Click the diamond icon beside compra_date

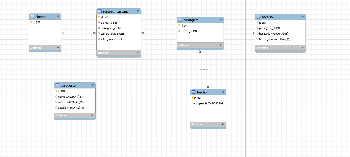(x=99, y=33)
